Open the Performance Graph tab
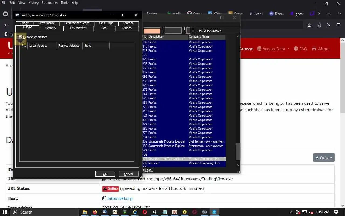The width and height of the screenshot is (345, 216). [x=77, y=23]
